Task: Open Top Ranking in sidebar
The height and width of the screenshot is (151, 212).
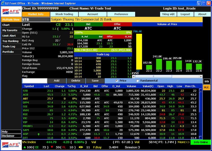Action: [x=11, y=41]
